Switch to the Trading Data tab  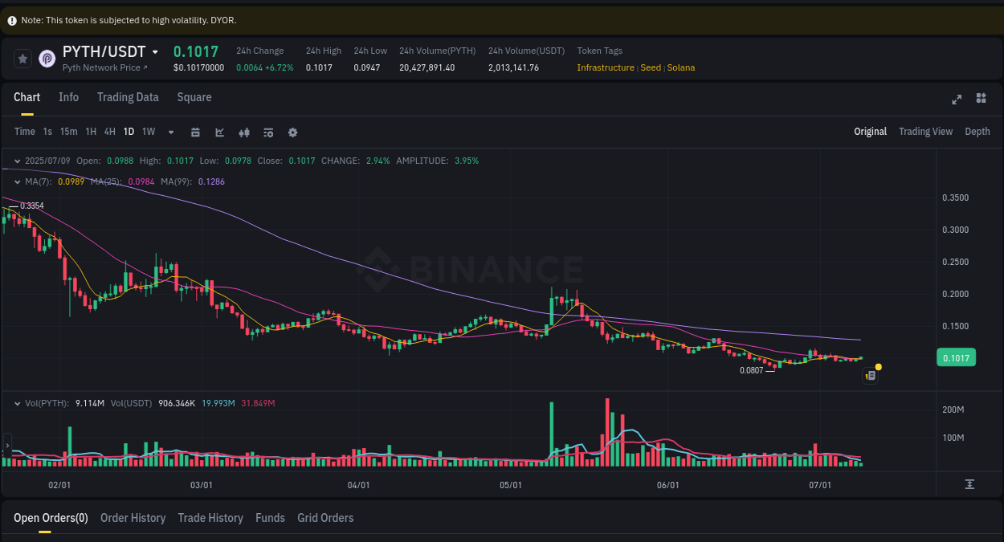128,97
